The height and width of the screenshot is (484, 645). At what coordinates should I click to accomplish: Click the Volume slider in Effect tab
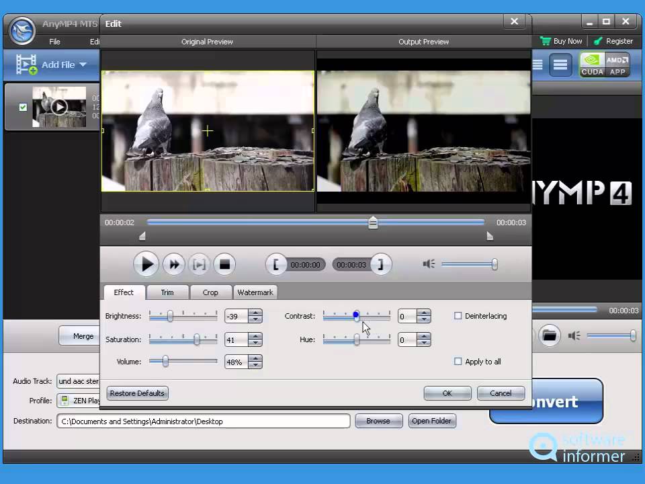183,362
